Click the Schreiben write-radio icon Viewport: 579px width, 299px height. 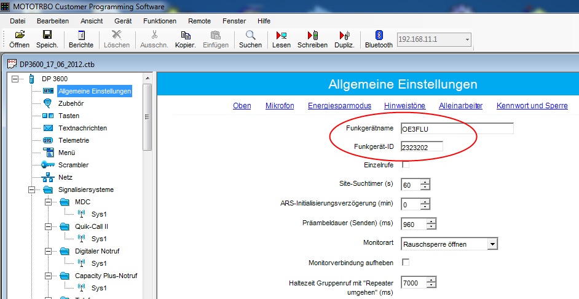coord(313,36)
